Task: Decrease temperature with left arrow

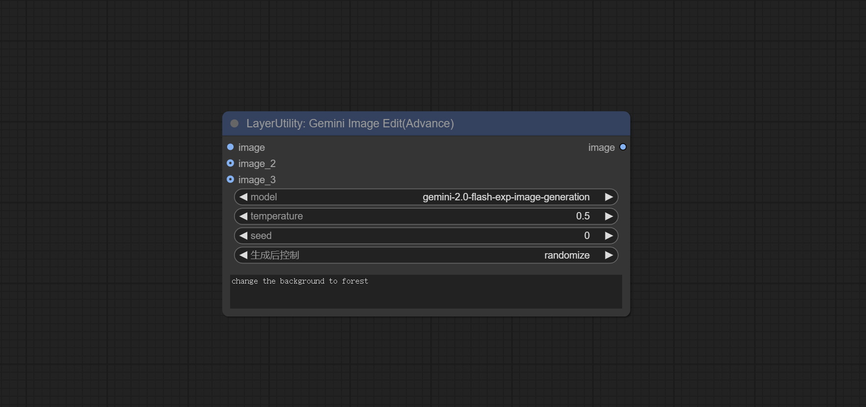Action: [x=243, y=216]
